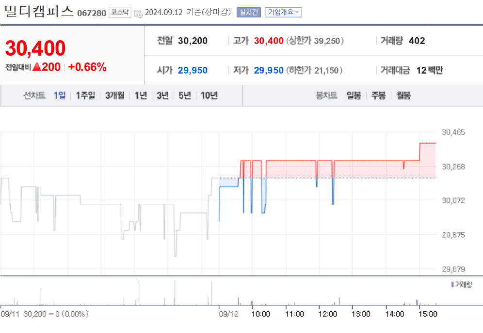This screenshot has width=483, height=333.
Task: Show the 5년 line chart
Action: [x=185, y=96]
